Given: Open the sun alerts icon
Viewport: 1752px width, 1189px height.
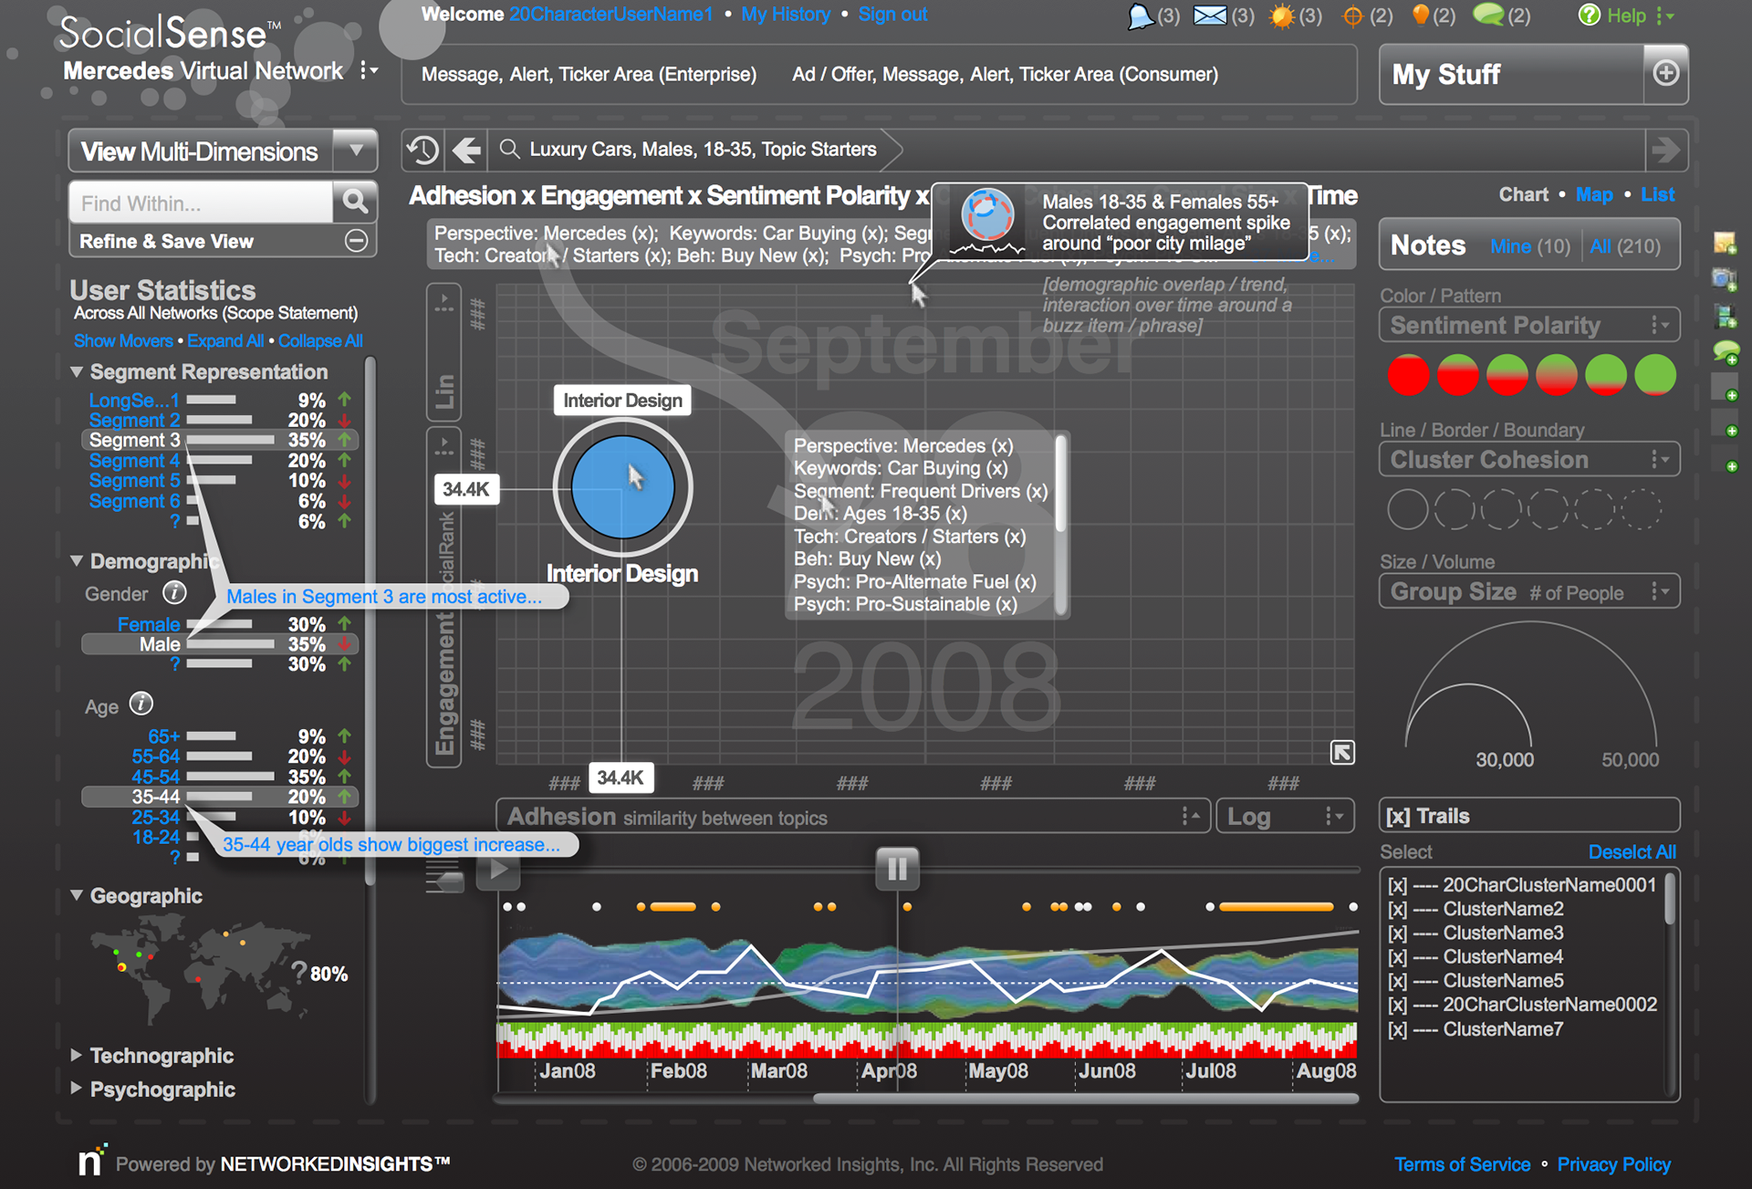Looking at the screenshot, I should [x=1282, y=16].
